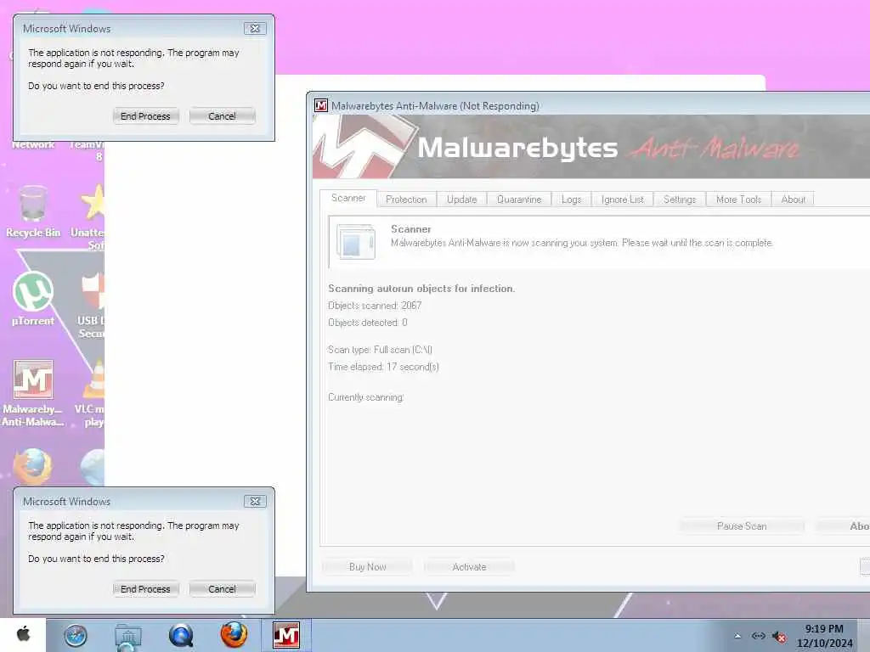
Task: Open the star Unattended Soft icon
Action: 88,217
